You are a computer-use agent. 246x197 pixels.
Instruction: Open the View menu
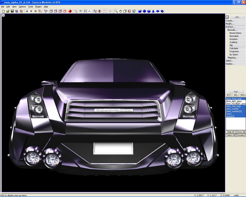(14, 7)
